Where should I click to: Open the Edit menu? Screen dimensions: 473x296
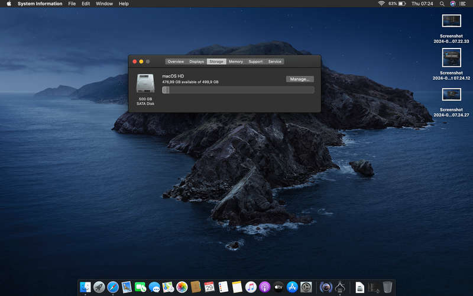86,4
